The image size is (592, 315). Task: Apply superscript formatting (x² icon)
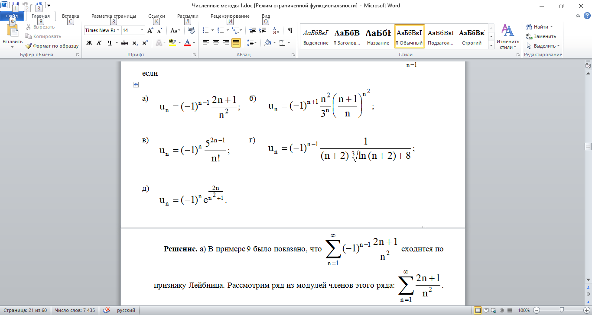[x=145, y=43]
